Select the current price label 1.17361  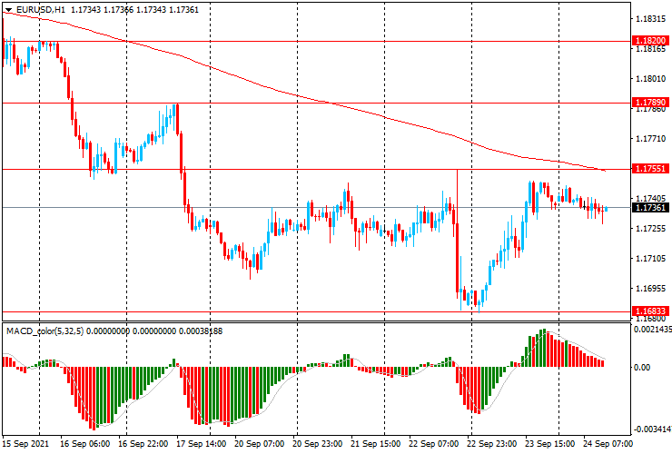point(650,208)
